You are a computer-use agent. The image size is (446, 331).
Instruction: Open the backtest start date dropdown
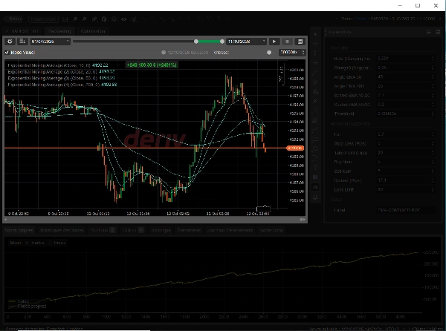point(50,42)
